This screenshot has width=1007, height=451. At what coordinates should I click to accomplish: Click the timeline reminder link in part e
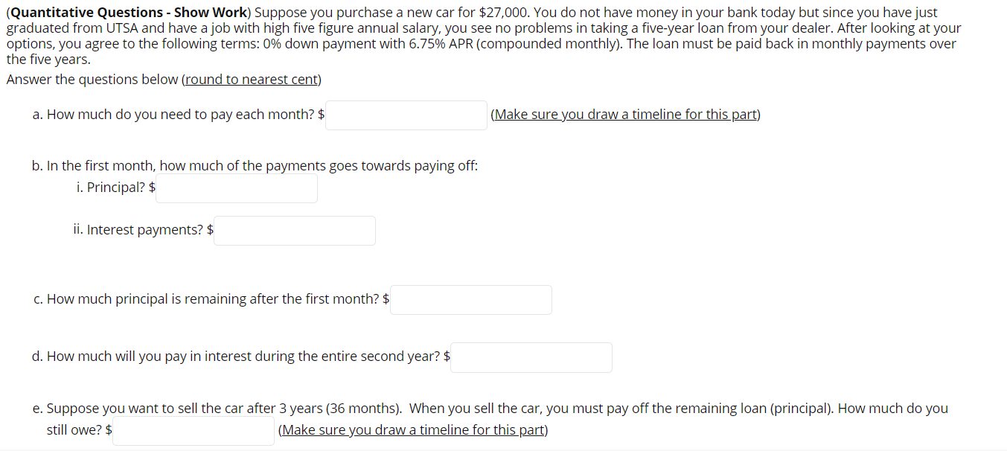(x=412, y=429)
